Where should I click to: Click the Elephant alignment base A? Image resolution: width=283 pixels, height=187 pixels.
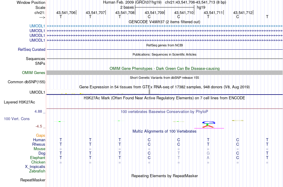coord(208,158)
